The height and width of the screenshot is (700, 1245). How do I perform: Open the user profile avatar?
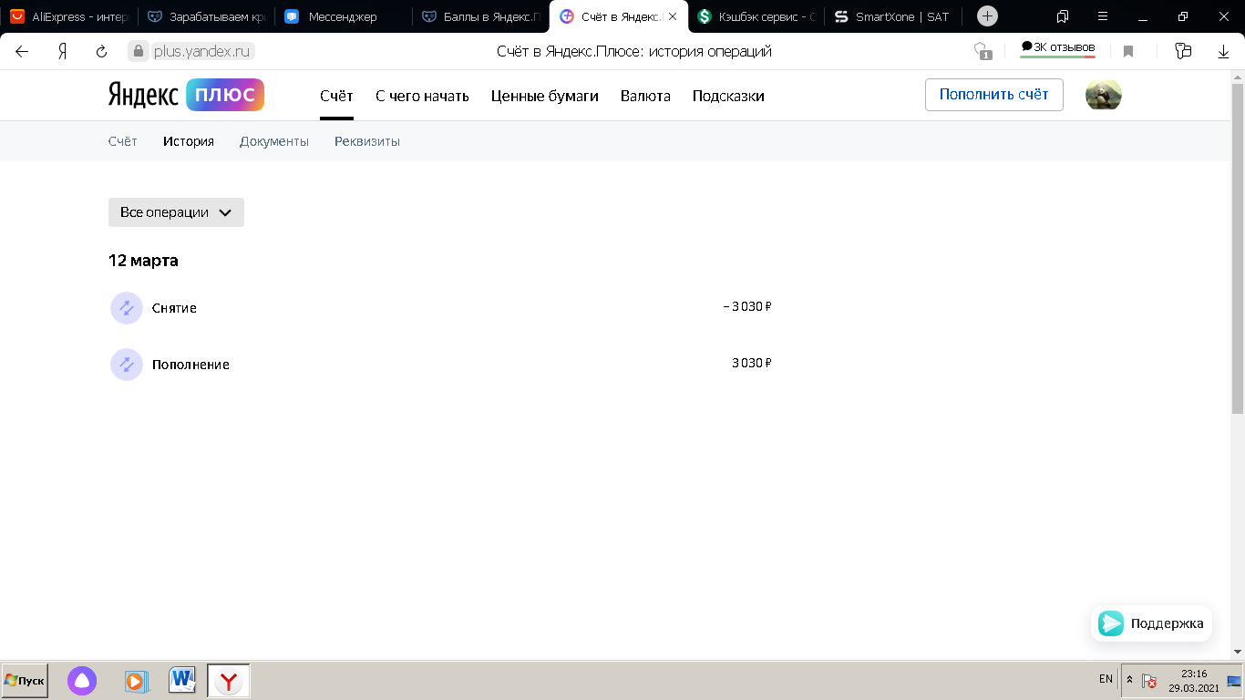1104,95
